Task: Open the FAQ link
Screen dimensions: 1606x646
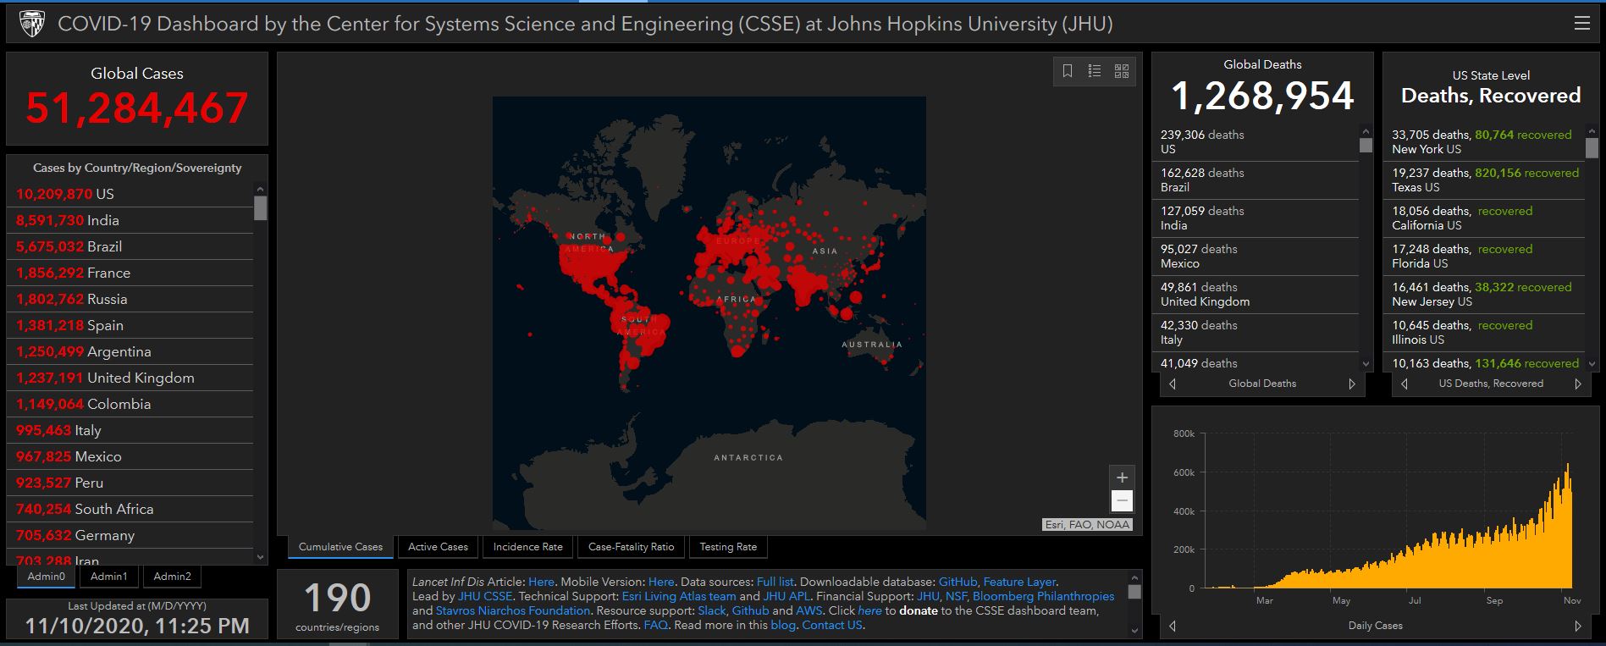Action: click(x=655, y=625)
